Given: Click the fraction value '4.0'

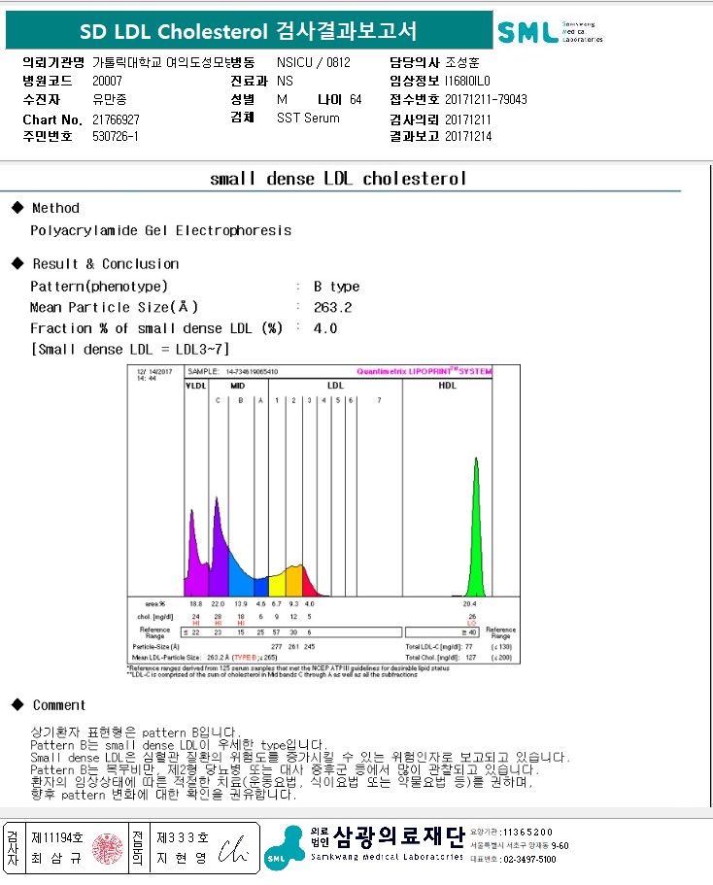Looking at the screenshot, I should pos(325,328).
